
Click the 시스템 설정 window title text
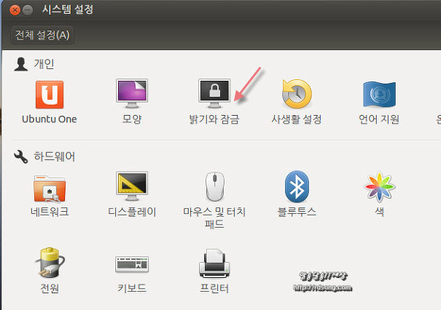tap(68, 11)
